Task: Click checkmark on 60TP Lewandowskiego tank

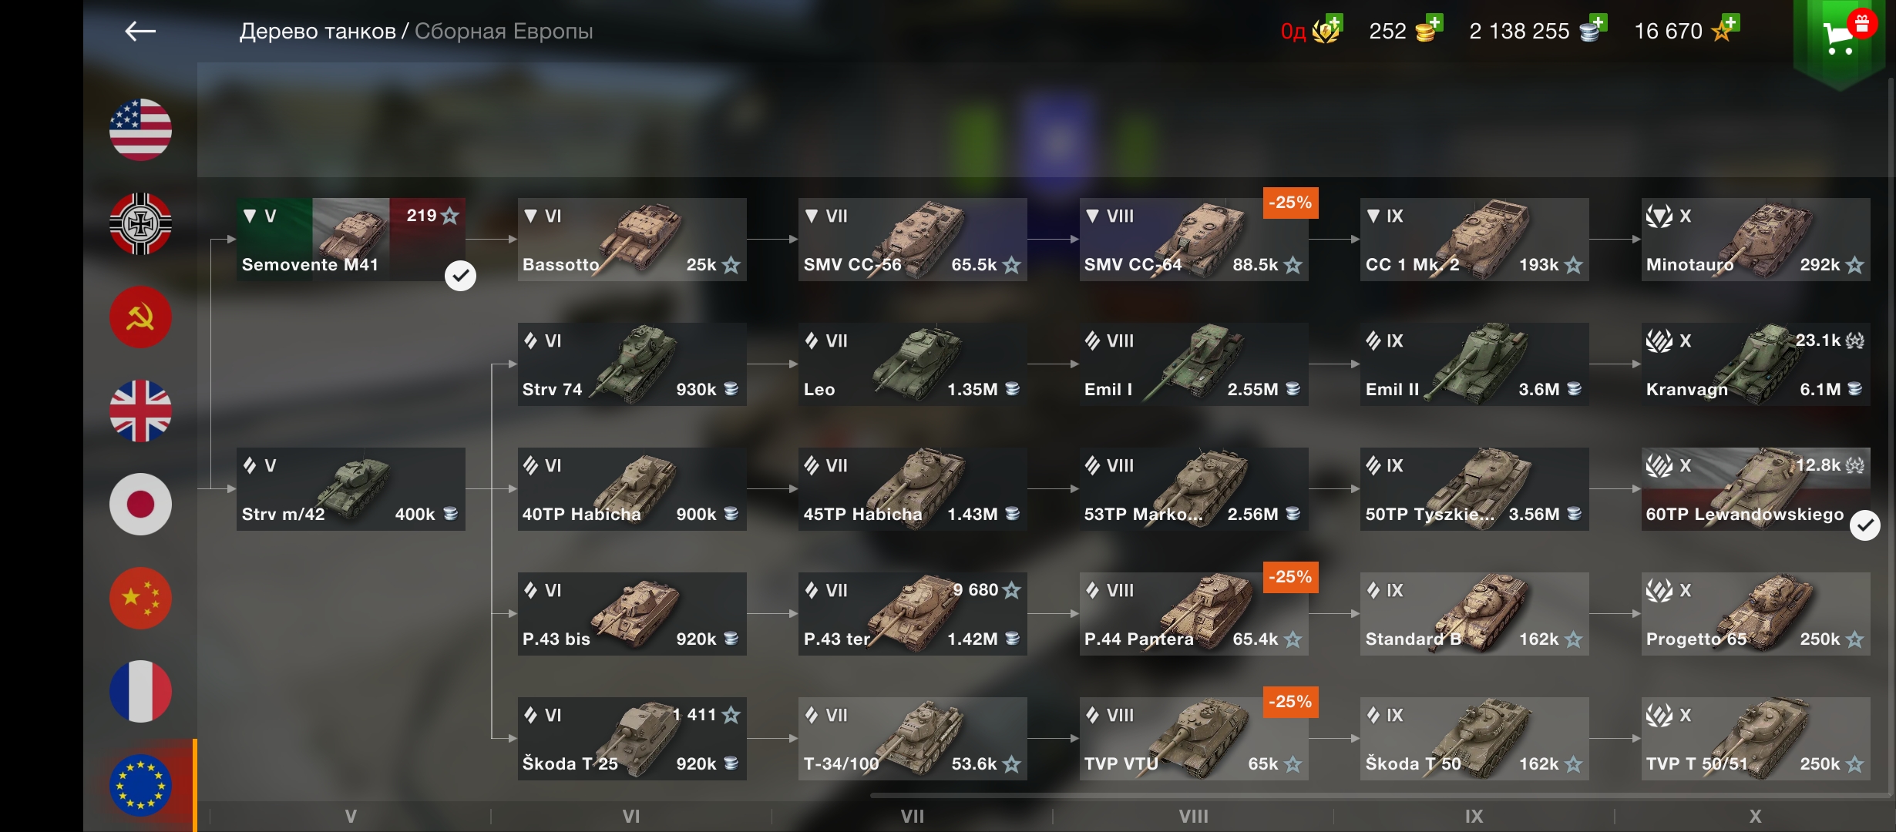Action: pos(1865,525)
